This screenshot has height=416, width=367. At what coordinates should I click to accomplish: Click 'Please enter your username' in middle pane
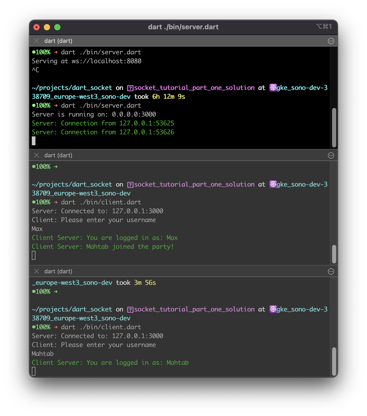(x=108, y=220)
